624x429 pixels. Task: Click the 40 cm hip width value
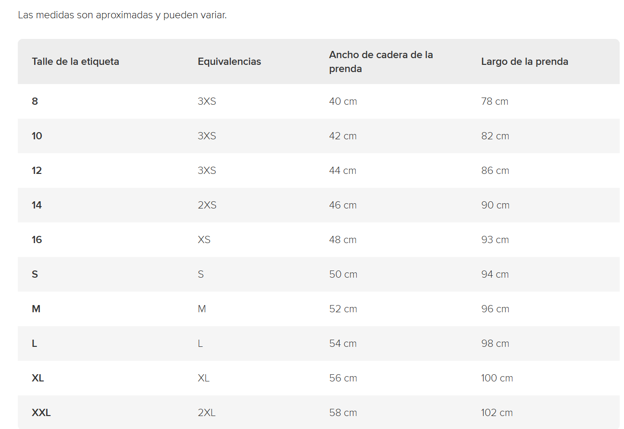[x=343, y=101]
